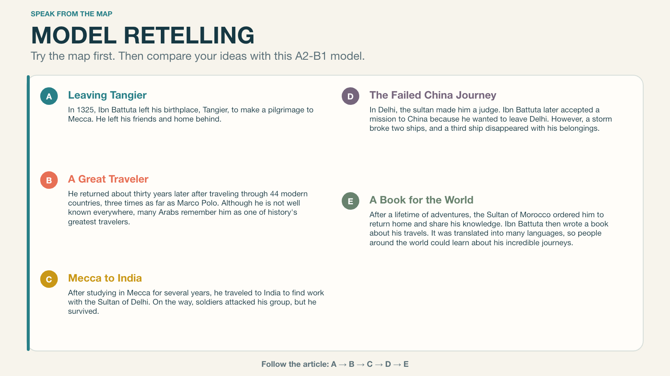Click the paragraph about Sultan of Delhi soldiers
Screen dimensions: 670x376
196,302
